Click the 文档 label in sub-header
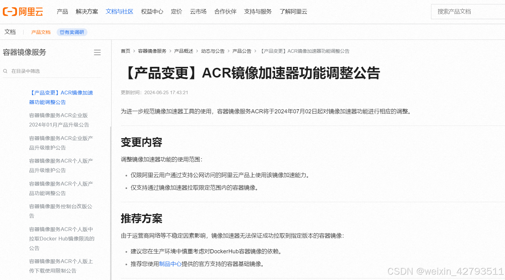This screenshot has width=505, height=280. coord(10,32)
